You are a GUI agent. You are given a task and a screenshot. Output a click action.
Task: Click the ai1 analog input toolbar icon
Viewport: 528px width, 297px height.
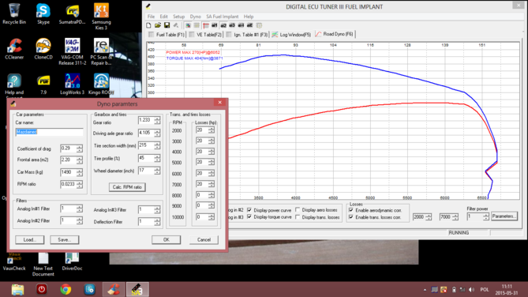pos(215,25)
